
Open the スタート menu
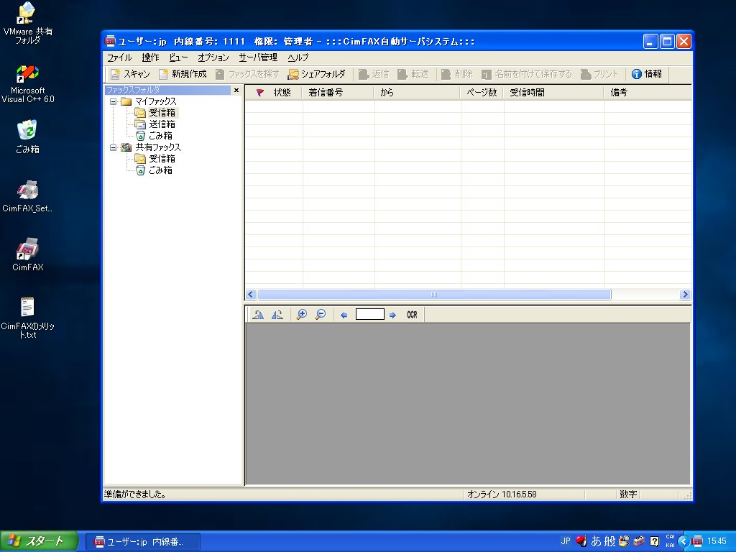pyautogui.click(x=39, y=541)
